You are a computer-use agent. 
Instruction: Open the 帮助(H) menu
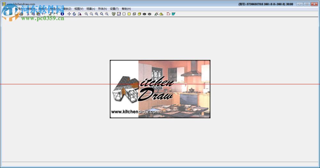tap(126, 9)
